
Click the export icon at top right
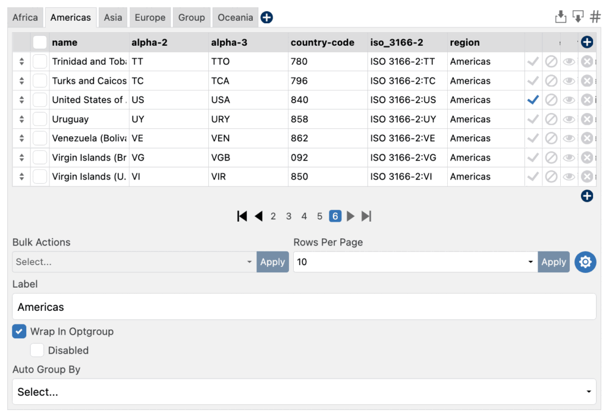point(578,17)
